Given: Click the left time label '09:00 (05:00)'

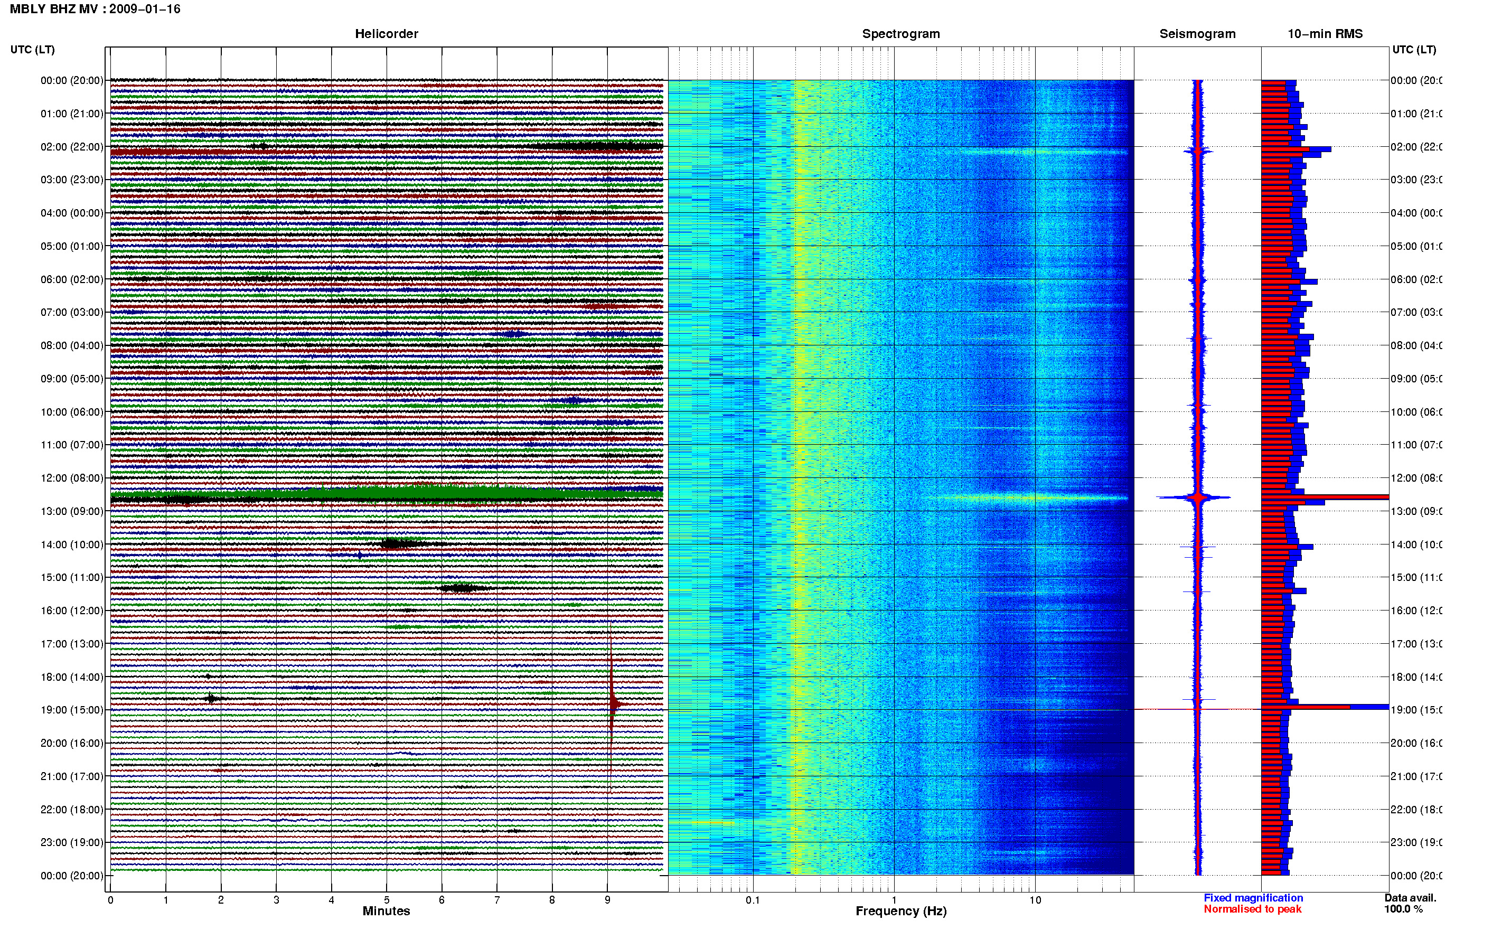Looking at the screenshot, I should (x=72, y=379).
